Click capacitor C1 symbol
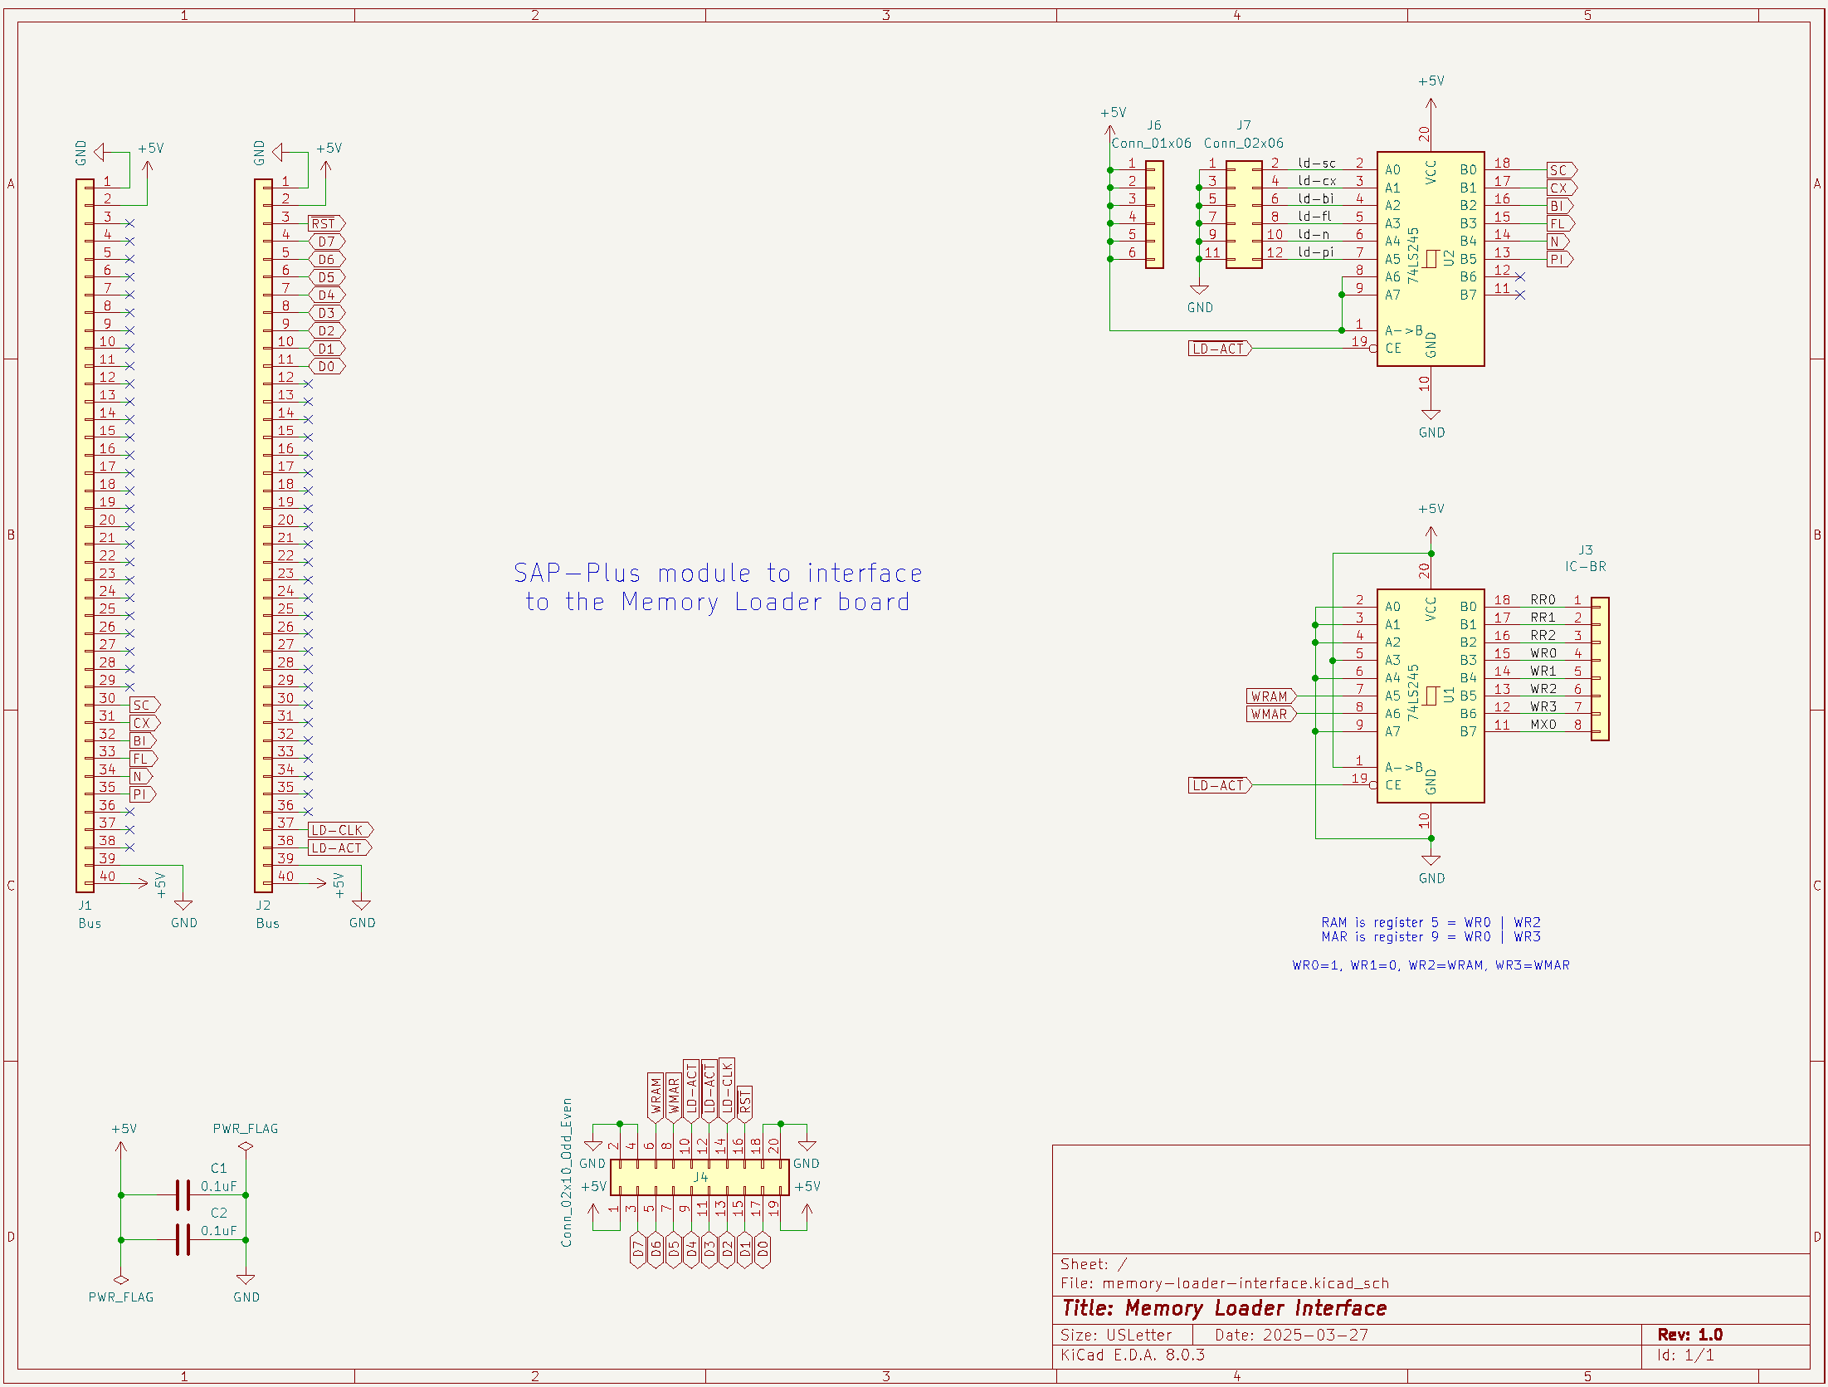Image resolution: width=1828 pixels, height=1387 pixels. [x=183, y=1195]
